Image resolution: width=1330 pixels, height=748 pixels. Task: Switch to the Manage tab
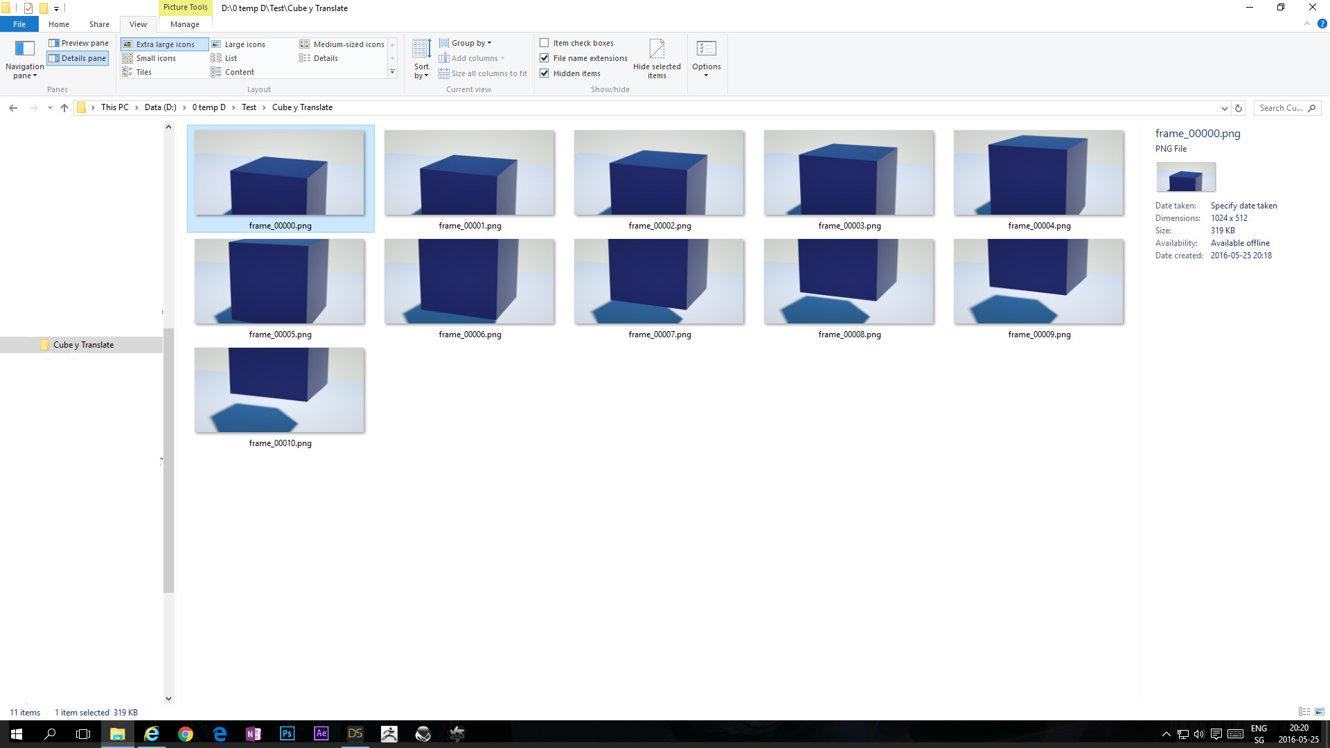tap(184, 24)
